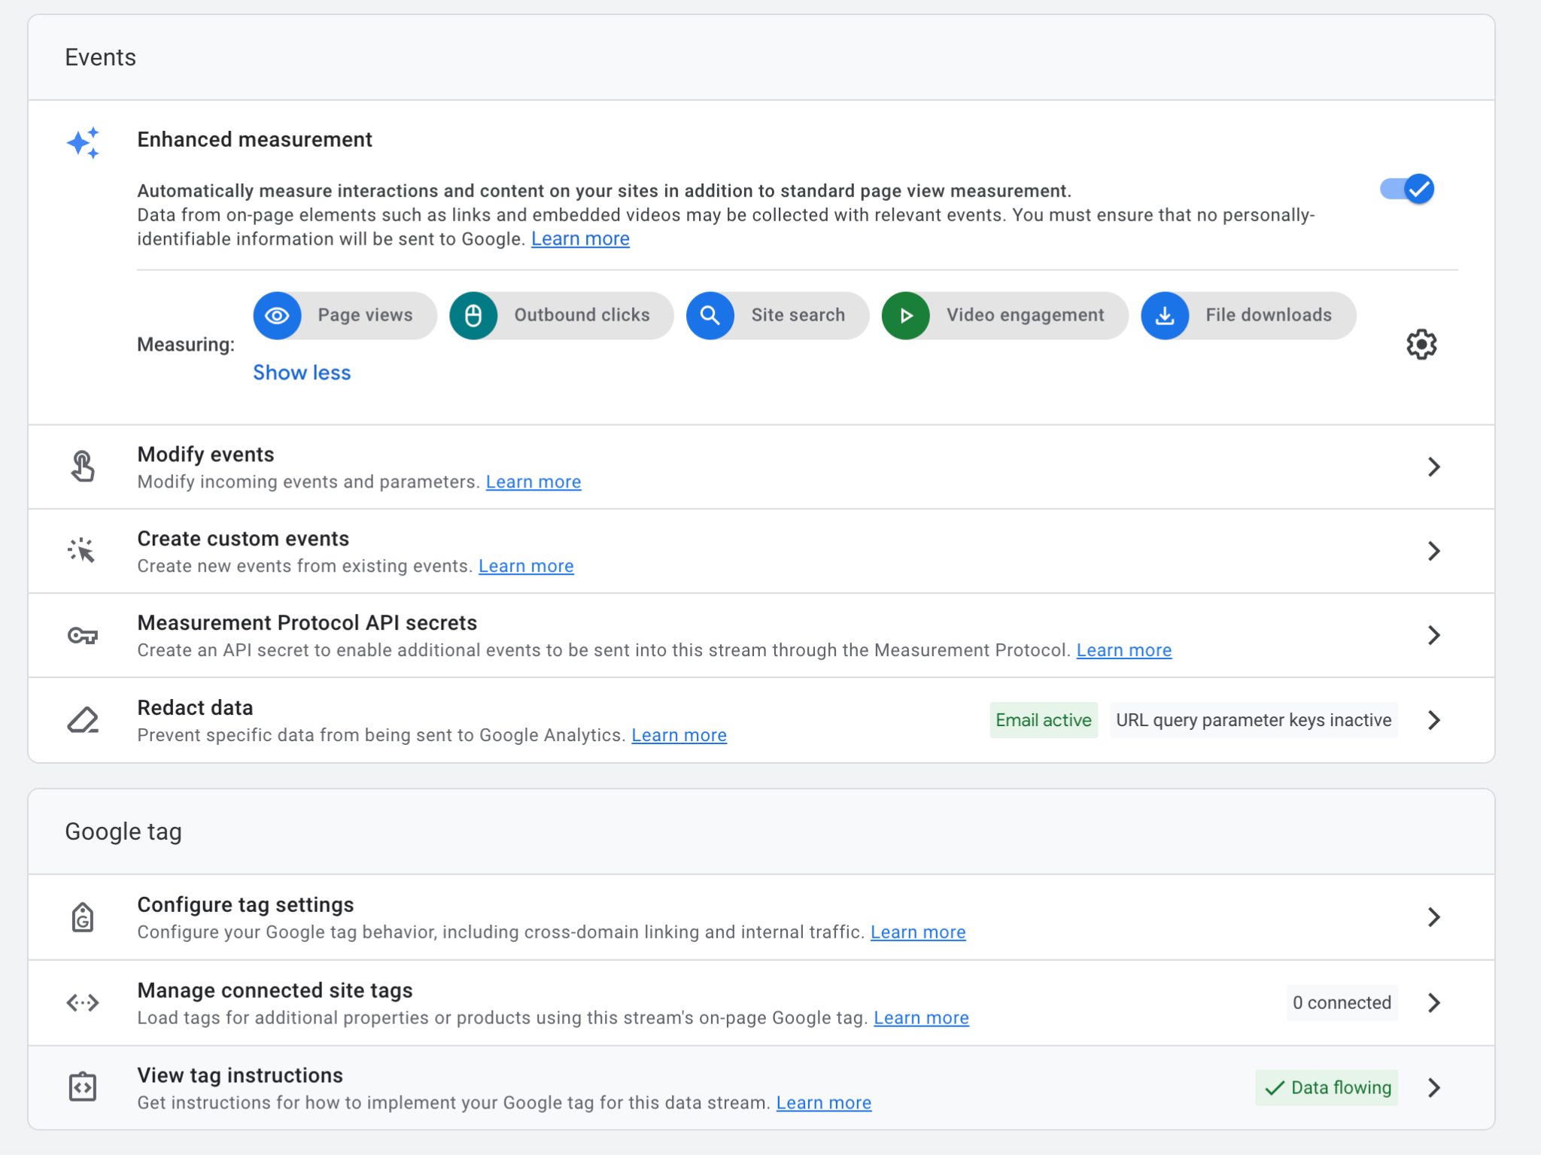Click the Page views eye icon
This screenshot has width=1541, height=1155.
pyautogui.click(x=277, y=315)
